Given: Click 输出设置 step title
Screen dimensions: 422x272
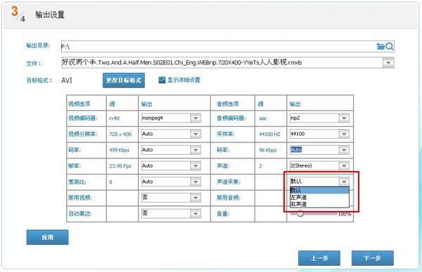Looking at the screenshot, I should point(50,15).
